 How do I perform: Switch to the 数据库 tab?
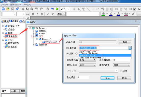point(14,21)
